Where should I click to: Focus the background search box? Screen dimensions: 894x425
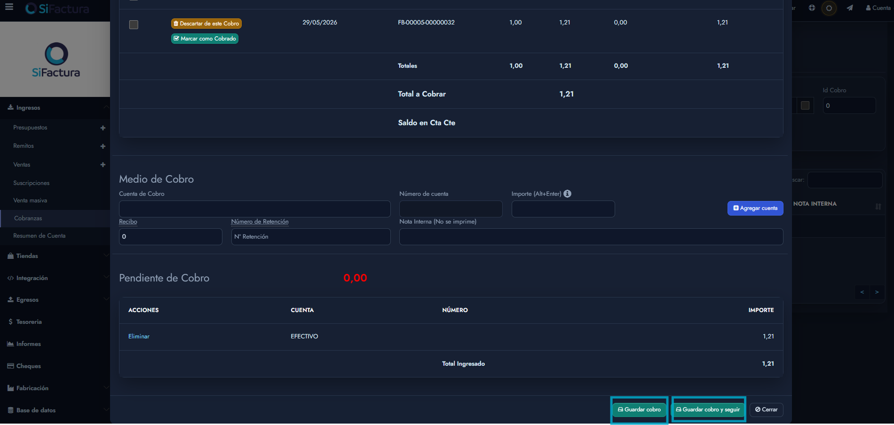pyautogui.click(x=845, y=180)
